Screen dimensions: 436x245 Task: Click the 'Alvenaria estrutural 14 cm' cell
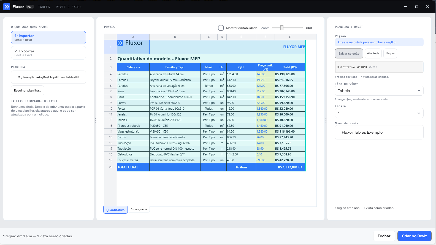[175, 74]
